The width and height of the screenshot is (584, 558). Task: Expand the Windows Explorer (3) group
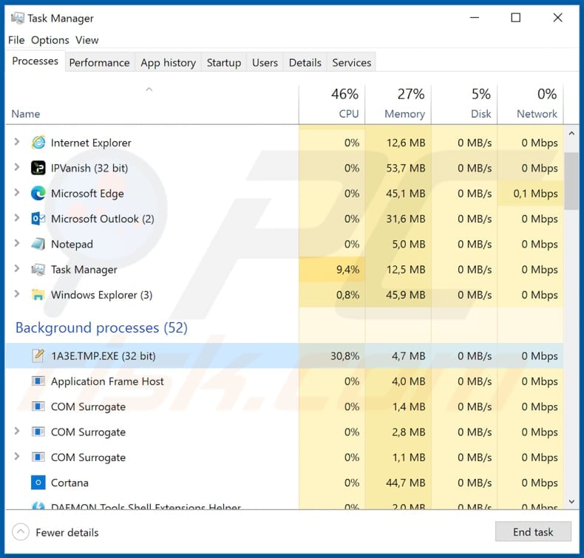[17, 293]
